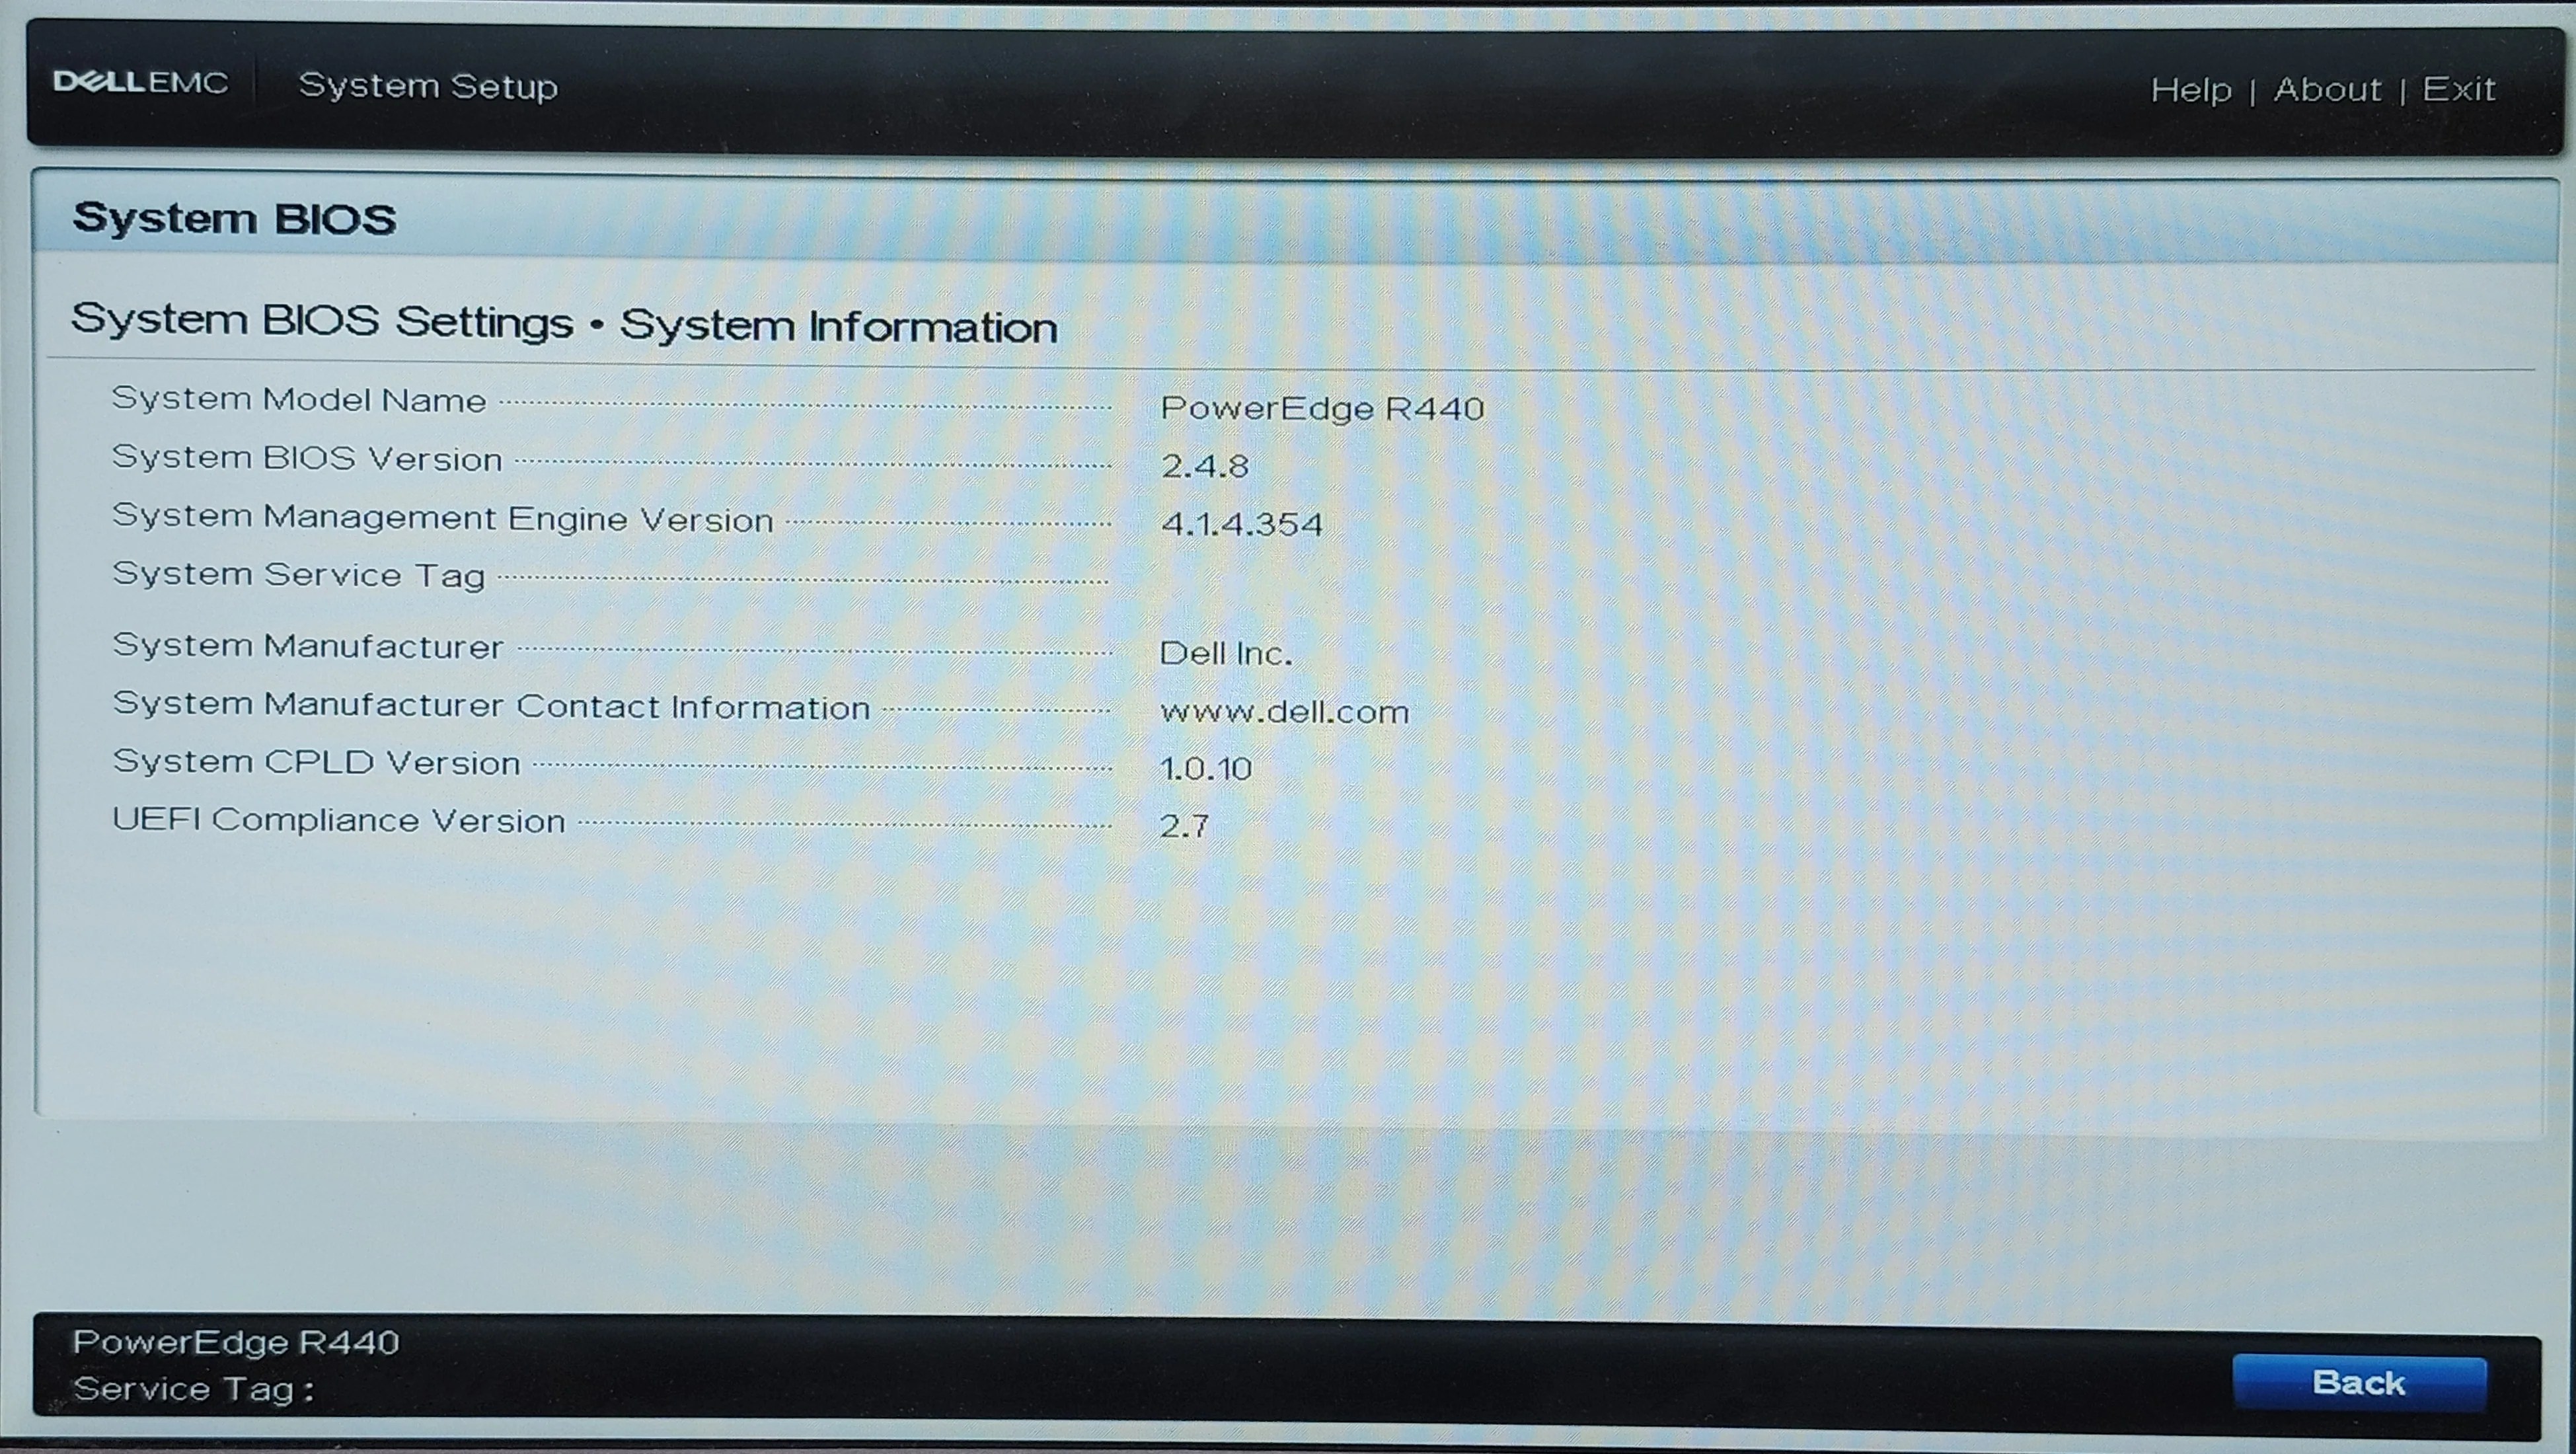
Task: Open the Help link
Action: pyautogui.click(x=2190, y=90)
